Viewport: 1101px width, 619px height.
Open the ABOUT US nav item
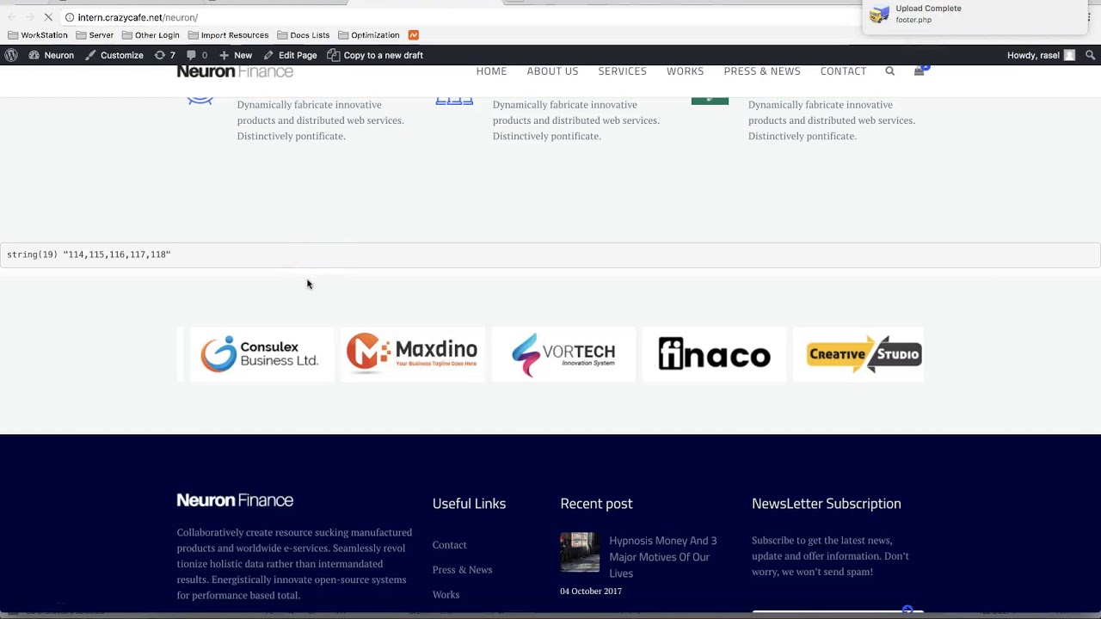coord(552,71)
